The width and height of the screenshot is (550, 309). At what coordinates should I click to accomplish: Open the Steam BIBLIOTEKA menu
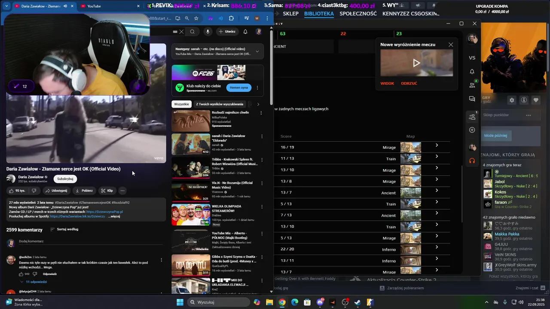(319, 13)
